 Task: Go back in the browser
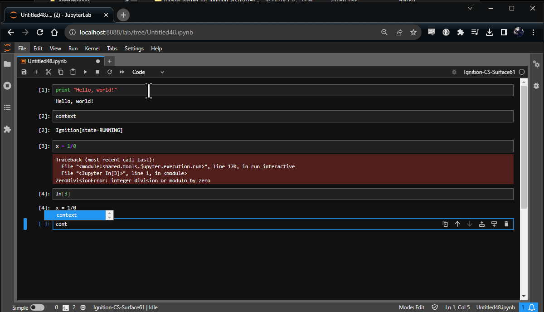[x=11, y=32]
